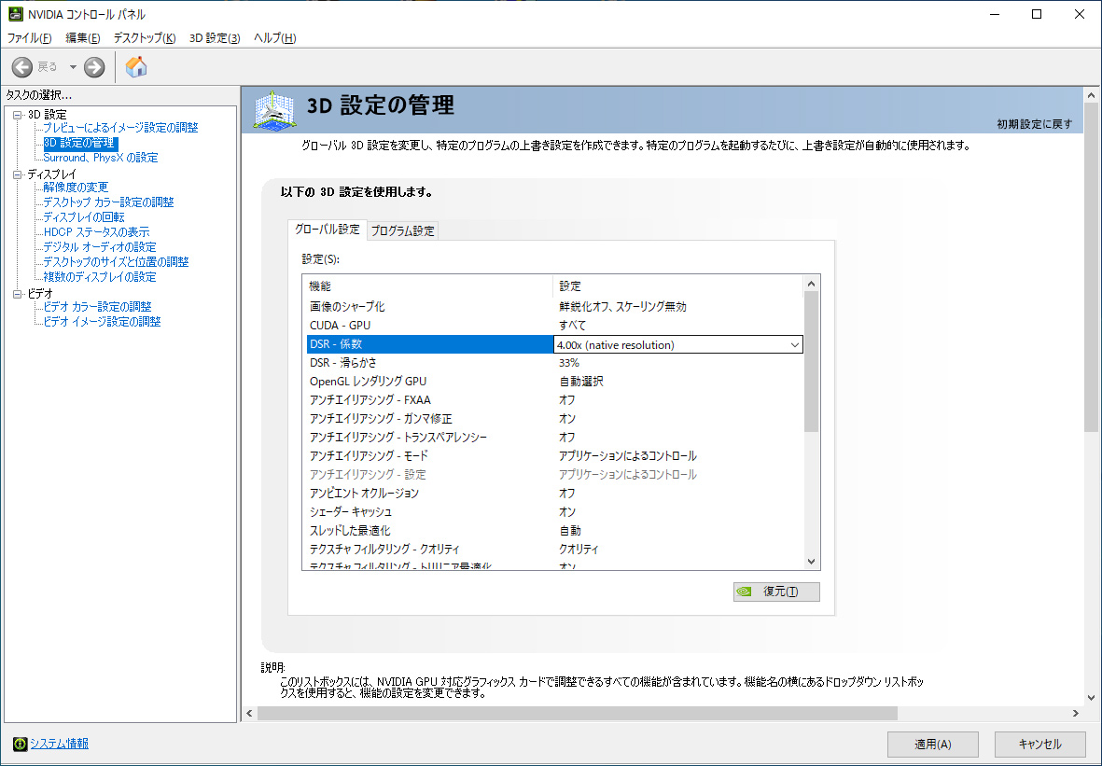Click the main panel horizontal scrollbar thumb
The image size is (1102, 766).
point(577,714)
